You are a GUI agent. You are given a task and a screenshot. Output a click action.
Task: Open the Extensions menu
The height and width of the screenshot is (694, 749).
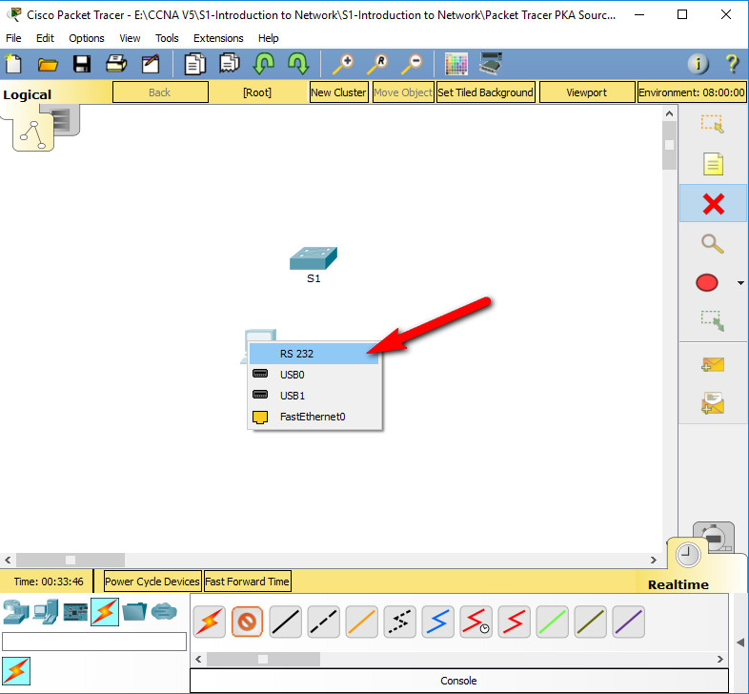218,38
